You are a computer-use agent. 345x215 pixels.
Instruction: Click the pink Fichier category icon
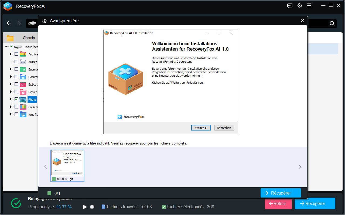[x=23, y=92]
